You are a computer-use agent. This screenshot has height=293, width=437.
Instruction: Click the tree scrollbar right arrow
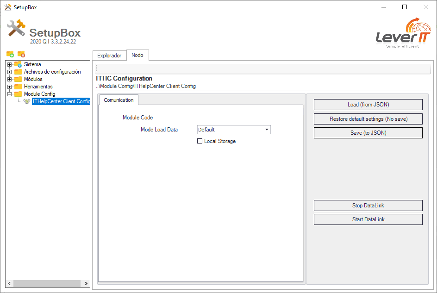86,284
